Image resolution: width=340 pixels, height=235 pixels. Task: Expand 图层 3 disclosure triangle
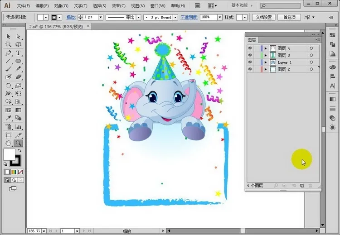[x=265, y=55]
